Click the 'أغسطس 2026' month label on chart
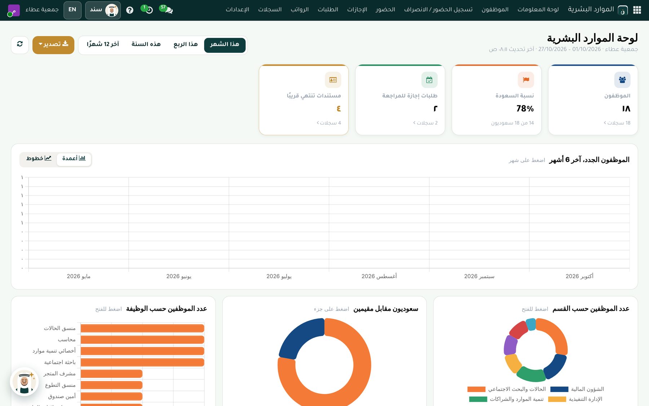Screen dimensions: 649x406 click(379, 276)
